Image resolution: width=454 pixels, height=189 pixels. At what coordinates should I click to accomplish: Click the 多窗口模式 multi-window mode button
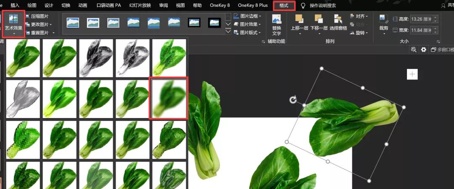pos(442,50)
